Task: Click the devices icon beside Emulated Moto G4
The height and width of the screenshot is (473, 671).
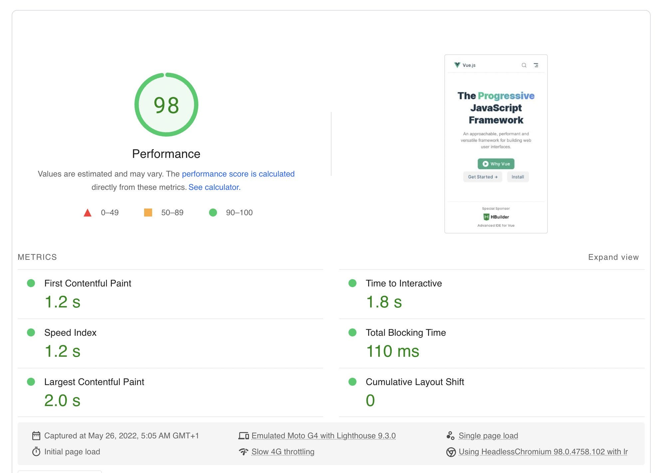Action: (x=244, y=436)
